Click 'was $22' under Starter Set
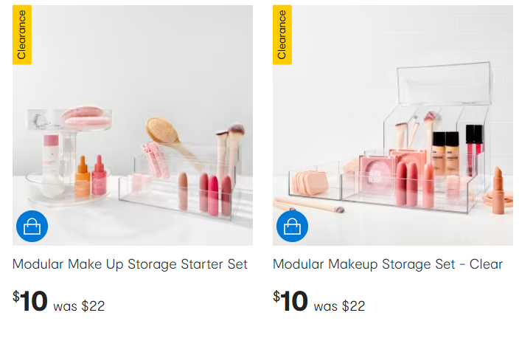Screen dimensions: 519x341 79,306
